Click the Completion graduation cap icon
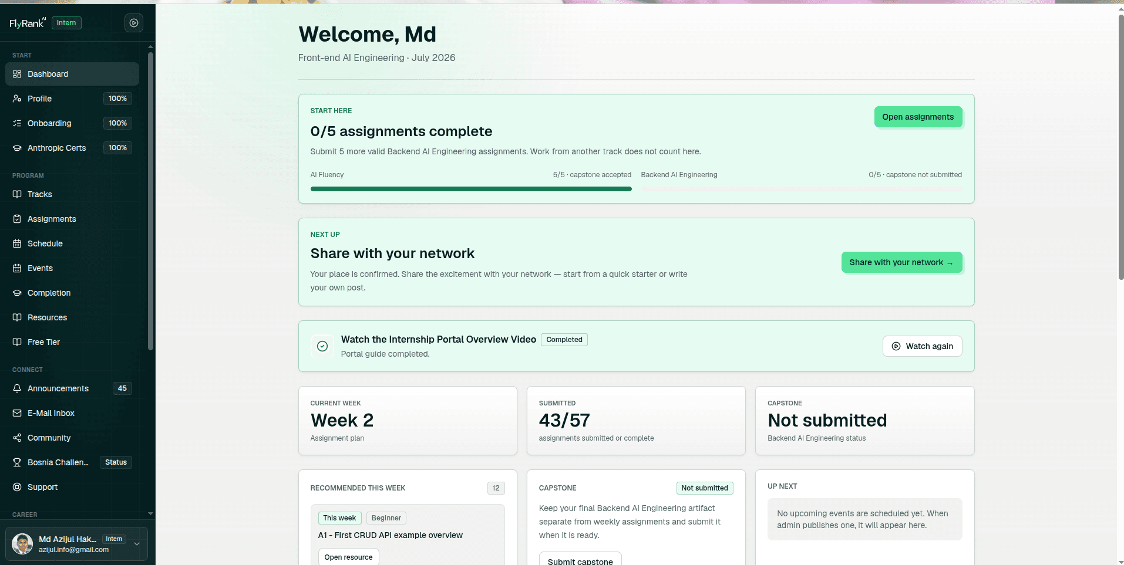1124x565 pixels. click(x=17, y=293)
